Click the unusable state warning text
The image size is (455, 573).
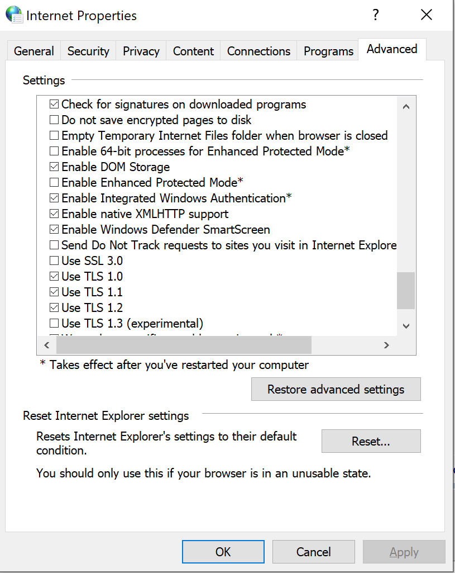tap(204, 473)
